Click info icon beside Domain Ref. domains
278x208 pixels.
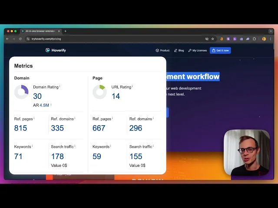click(x=75, y=118)
